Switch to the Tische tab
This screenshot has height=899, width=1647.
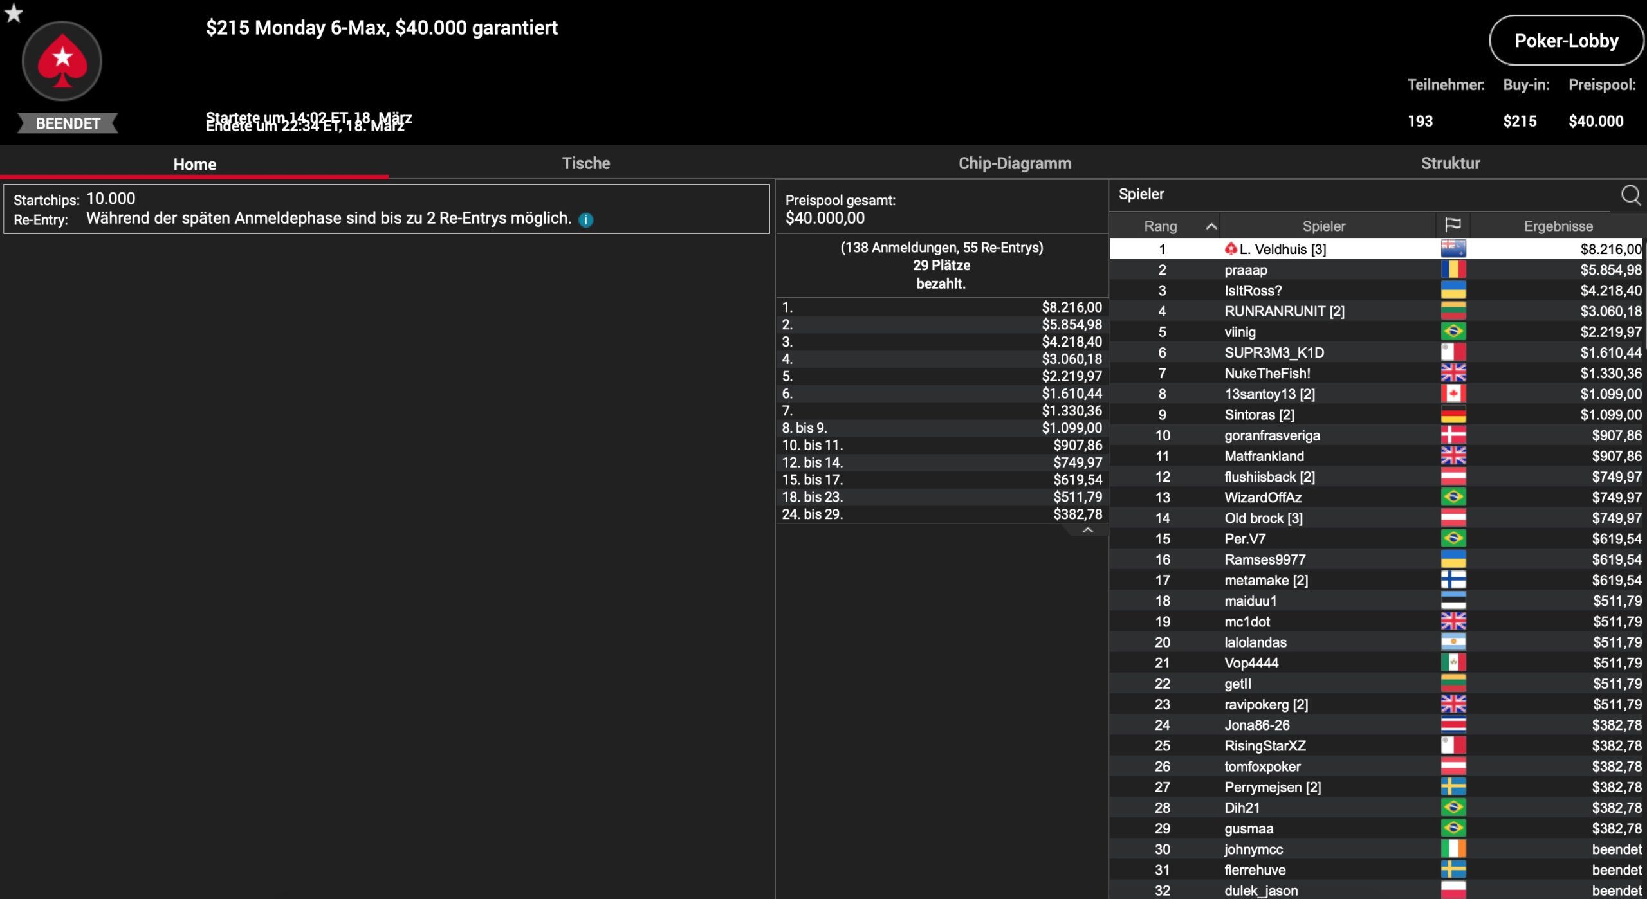pyautogui.click(x=585, y=163)
